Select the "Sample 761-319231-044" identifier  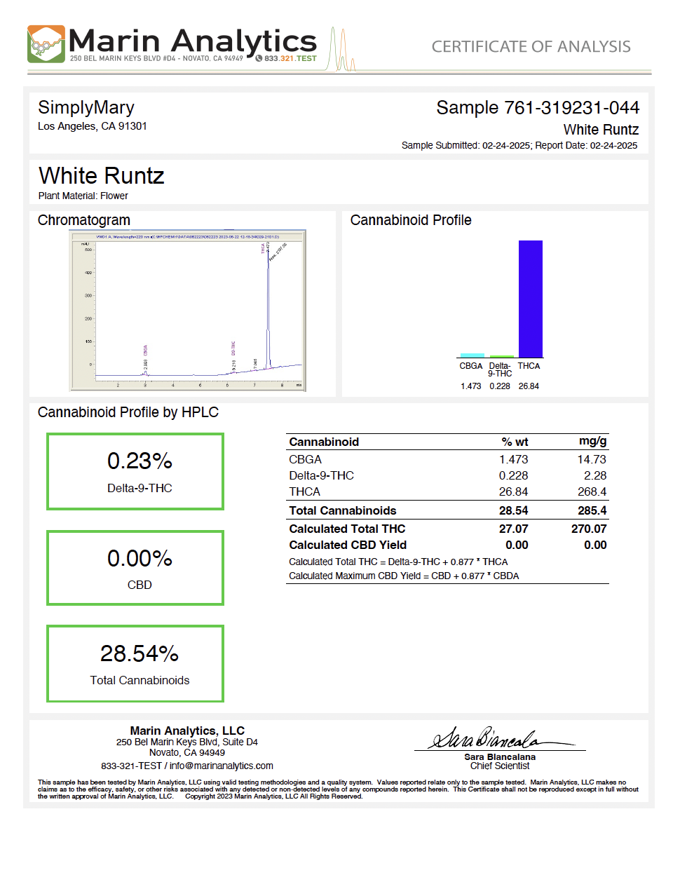tap(538, 107)
